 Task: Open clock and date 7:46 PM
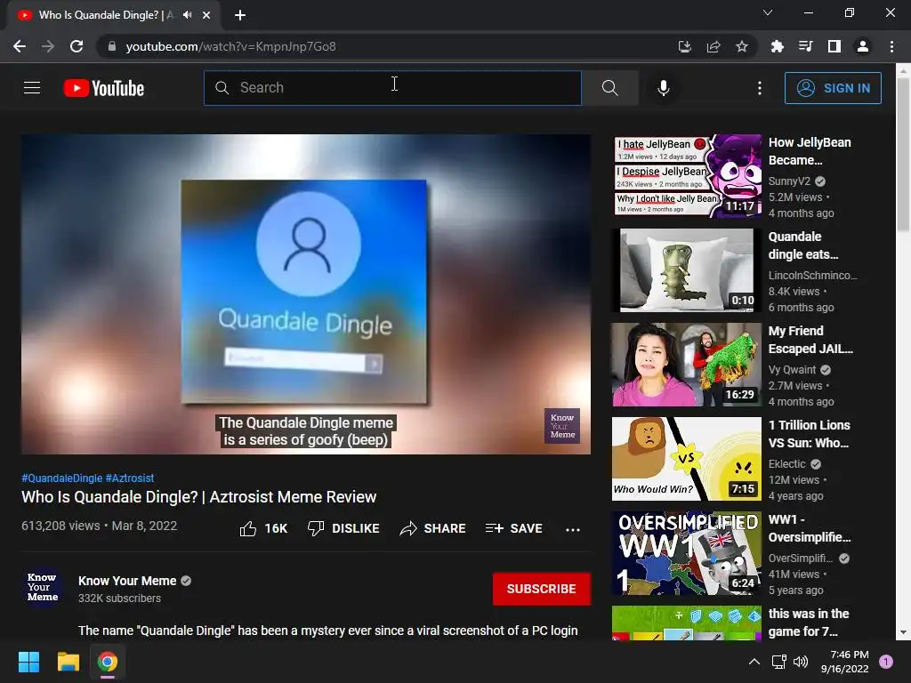coord(845,662)
